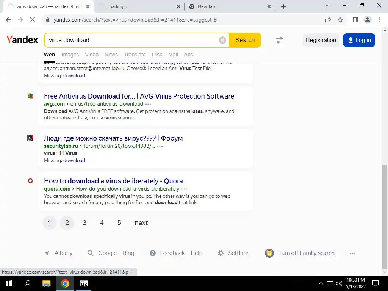388x291 pixels.
Task: Open the Mail tab
Action: [173, 55]
